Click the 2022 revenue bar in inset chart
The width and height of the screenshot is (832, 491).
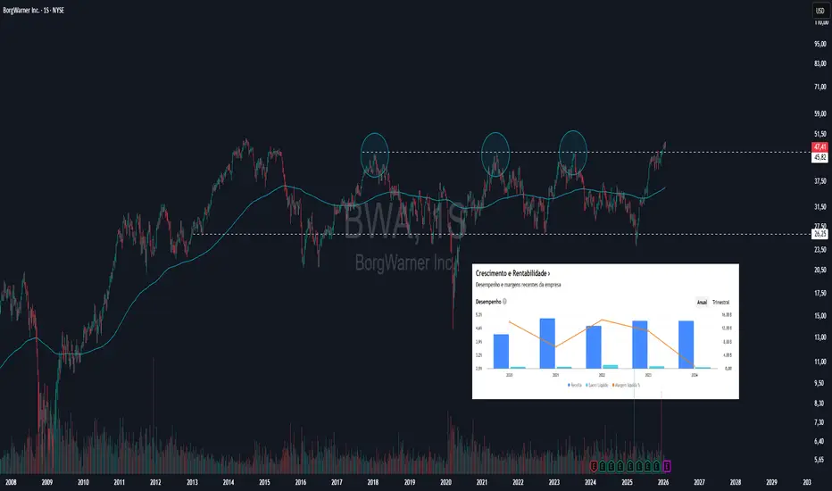594,346
